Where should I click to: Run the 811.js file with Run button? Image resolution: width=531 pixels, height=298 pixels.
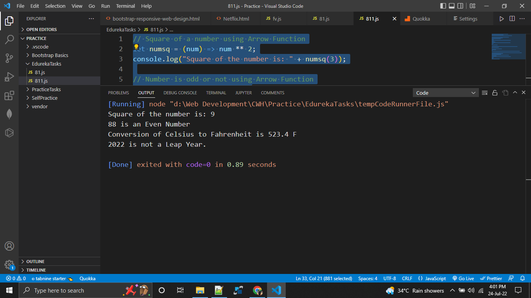(x=502, y=18)
